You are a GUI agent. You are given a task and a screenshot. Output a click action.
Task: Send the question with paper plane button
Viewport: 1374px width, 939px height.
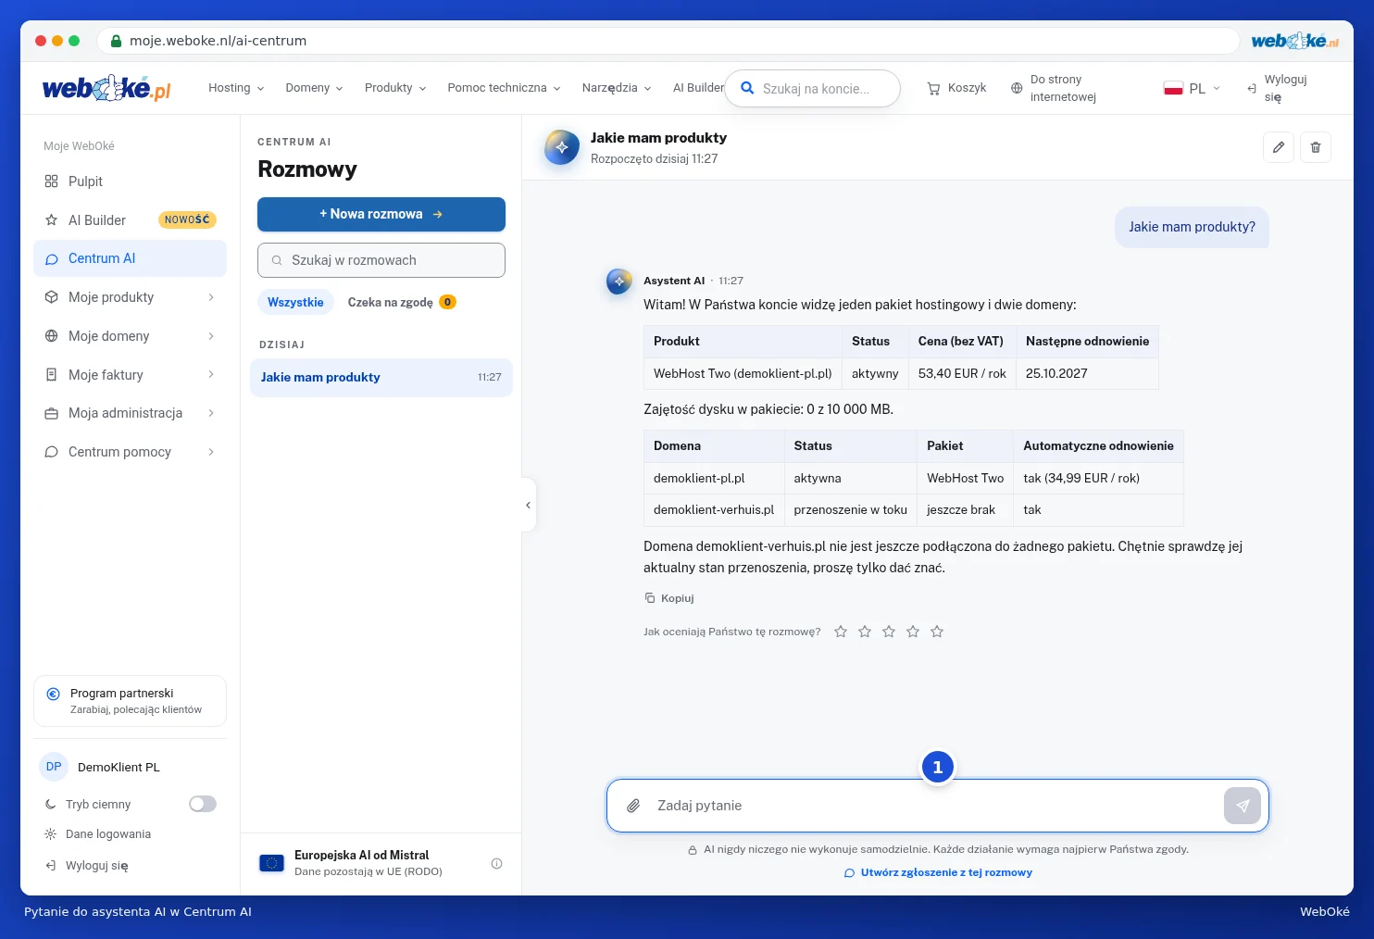[x=1243, y=806]
